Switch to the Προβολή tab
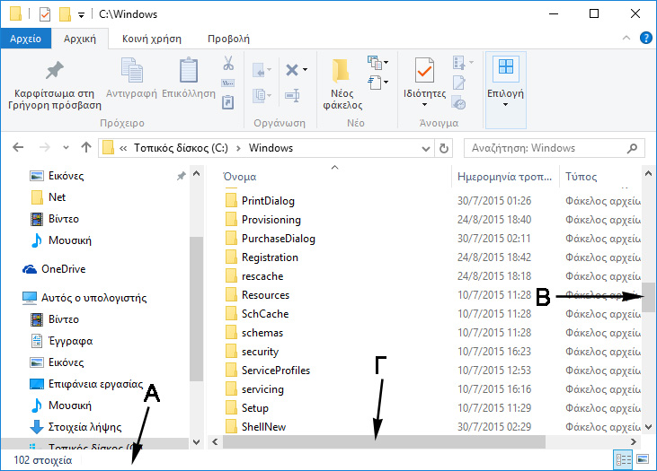657x471 pixels. pos(228,39)
